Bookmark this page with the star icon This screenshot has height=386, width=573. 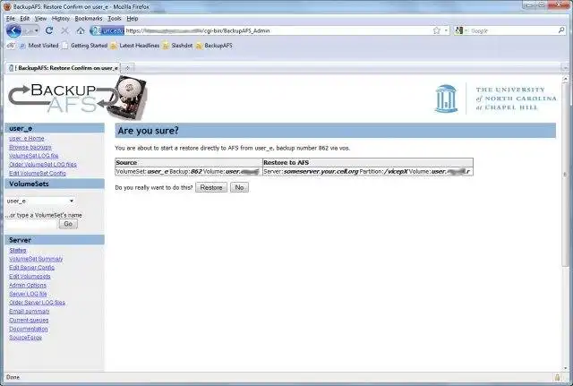pos(436,30)
